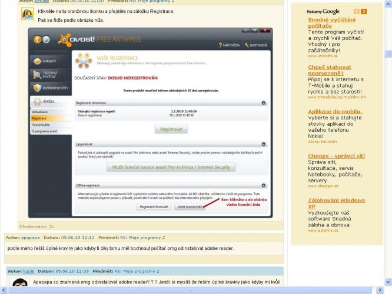This screenshot has height=294, width=392.
Task: Open the Aktualizace submenu item
Action: (51, 112)
